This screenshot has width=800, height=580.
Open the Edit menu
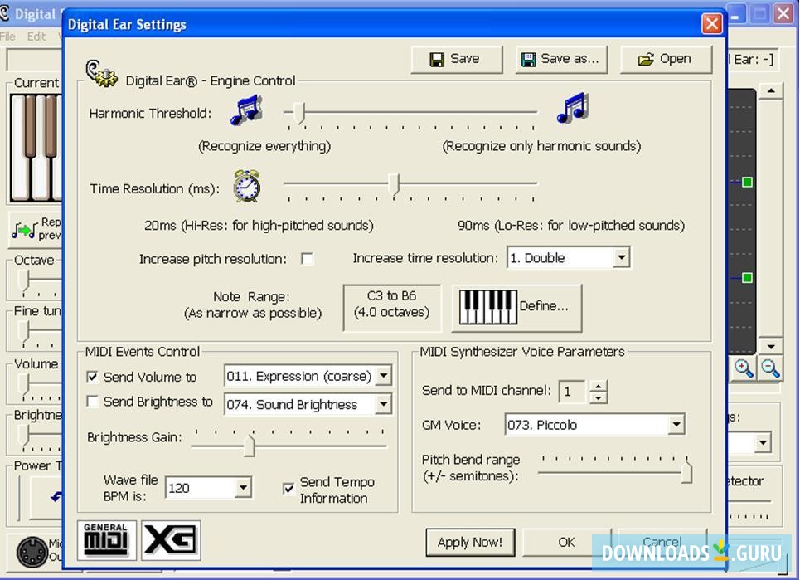point(36,37)
